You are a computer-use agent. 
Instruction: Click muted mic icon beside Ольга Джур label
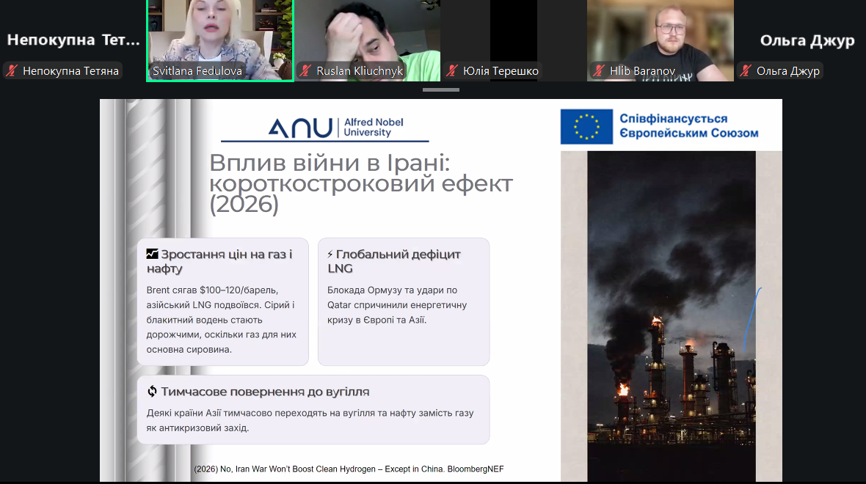coord(746,71)
